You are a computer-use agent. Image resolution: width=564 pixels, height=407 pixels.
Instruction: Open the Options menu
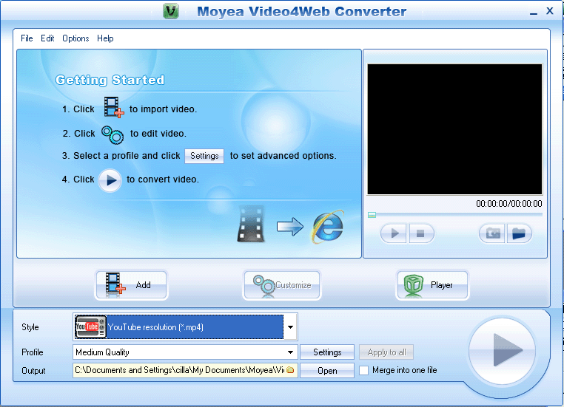point(75,38)
